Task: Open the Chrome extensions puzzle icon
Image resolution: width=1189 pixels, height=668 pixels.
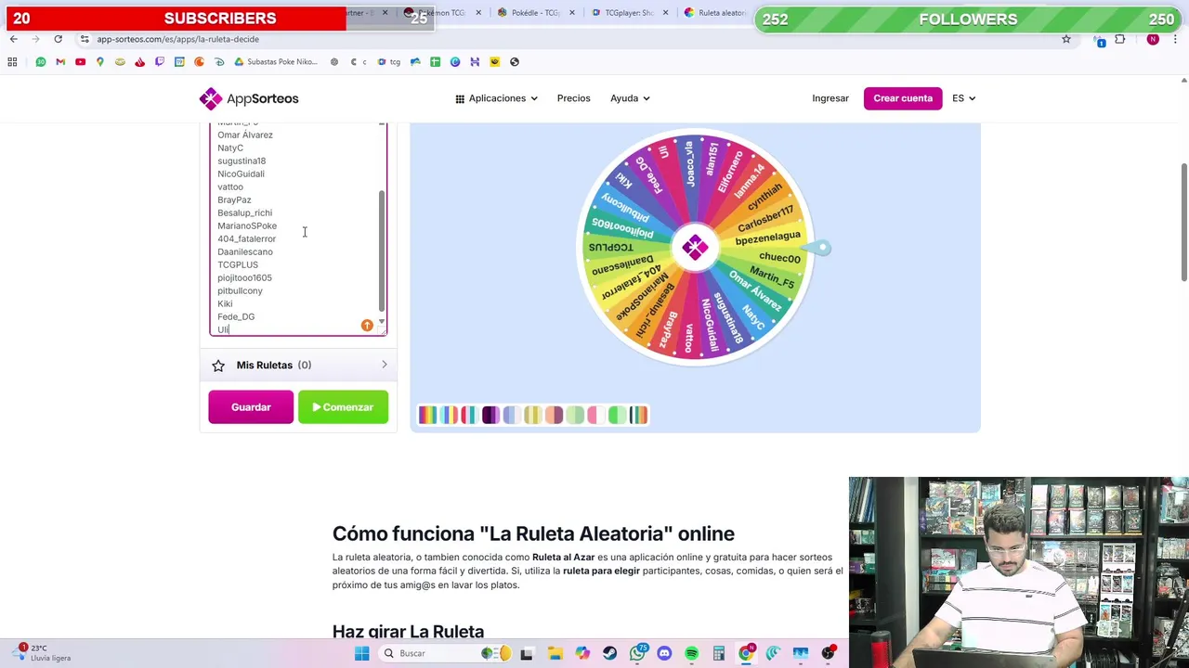Action: 1119,39
